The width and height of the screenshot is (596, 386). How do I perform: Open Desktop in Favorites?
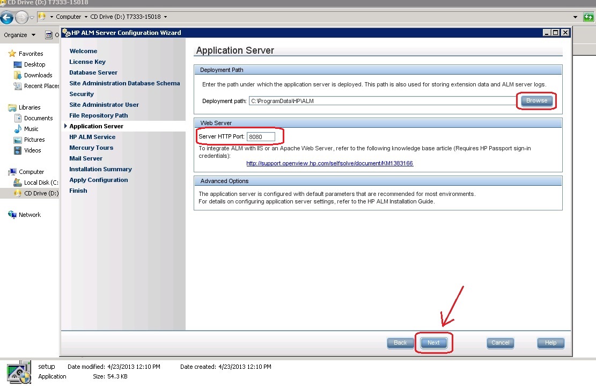click(x=34, y=64)
